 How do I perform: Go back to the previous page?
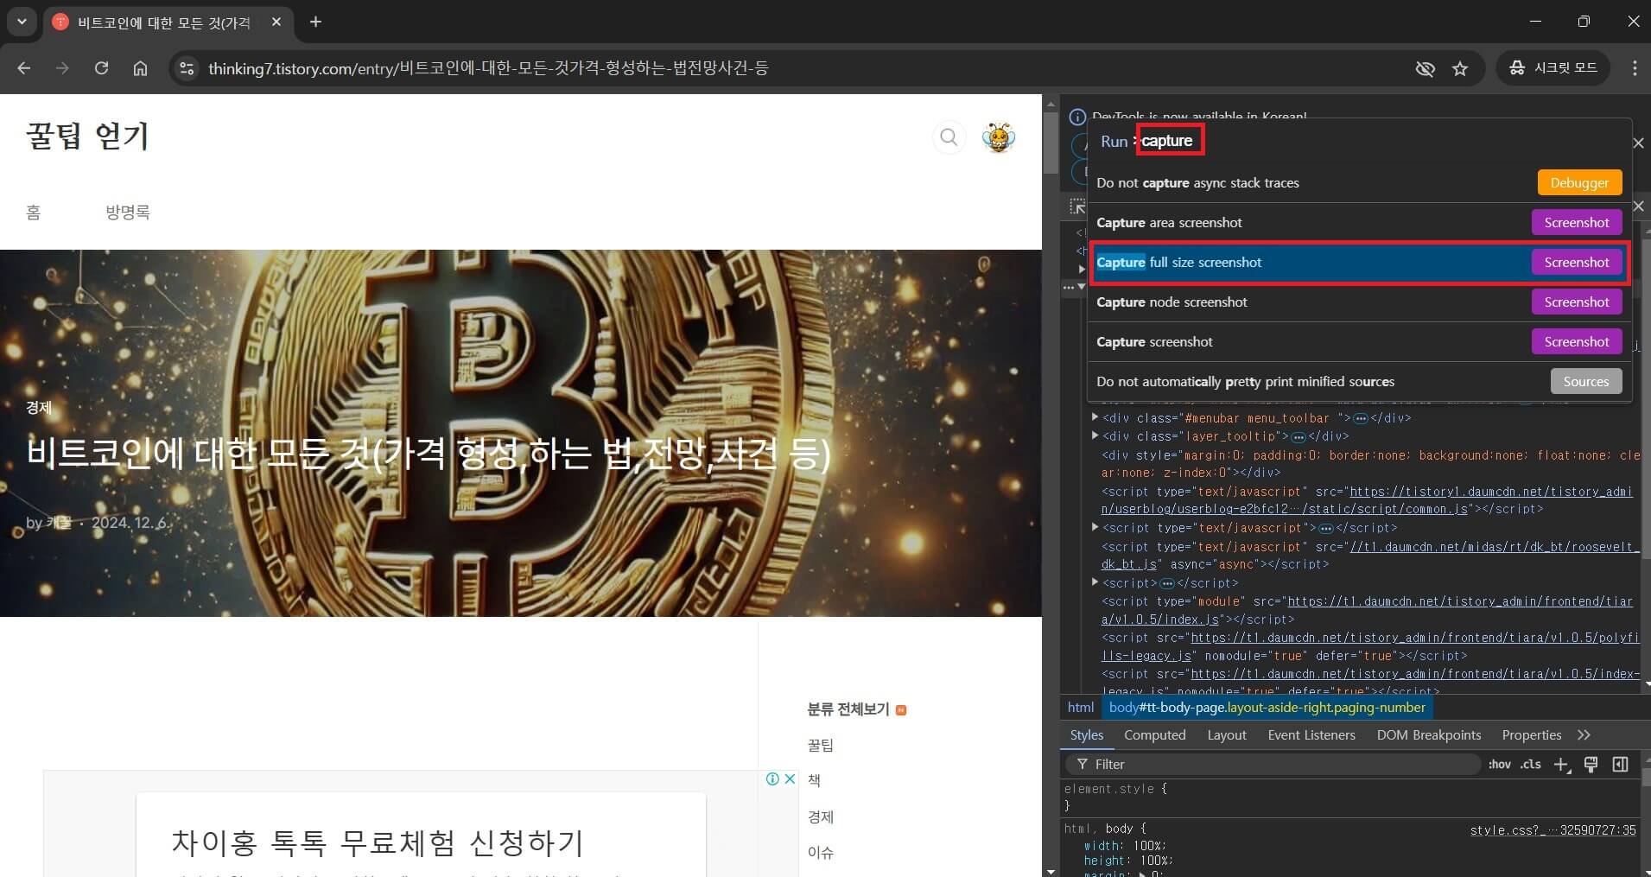(24, 68)
